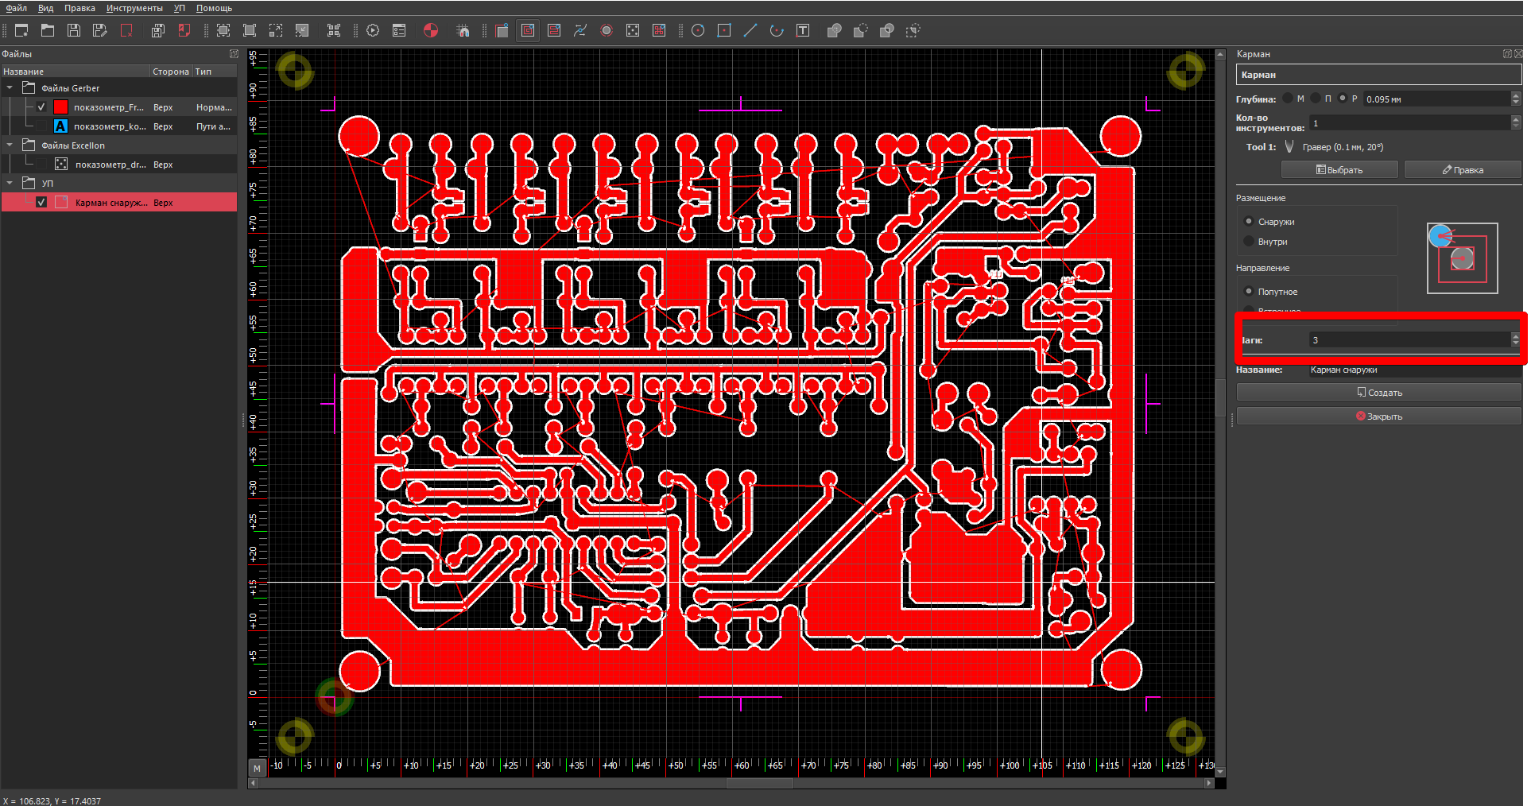Open the Вид menu
This screenshot has width=1531, height=806.
click(x=45, y=8)
